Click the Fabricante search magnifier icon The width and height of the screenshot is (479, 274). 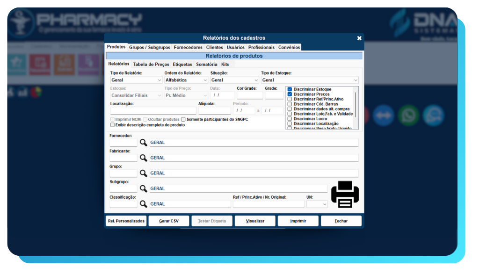pos(143,158)
